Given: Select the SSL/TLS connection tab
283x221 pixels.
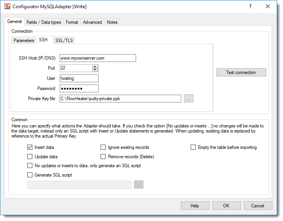Looking at the screenshot, I should [64, 41].
